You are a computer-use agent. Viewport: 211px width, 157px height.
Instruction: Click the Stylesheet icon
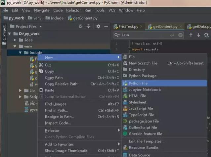click(125, 102)
